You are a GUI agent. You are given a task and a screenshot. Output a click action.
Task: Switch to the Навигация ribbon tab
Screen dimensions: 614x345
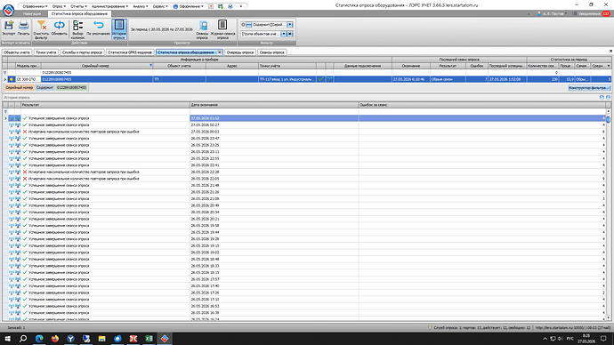(x=32, y=13)
